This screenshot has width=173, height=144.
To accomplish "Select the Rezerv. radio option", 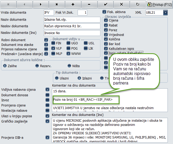I will click(x=37, y=66).
